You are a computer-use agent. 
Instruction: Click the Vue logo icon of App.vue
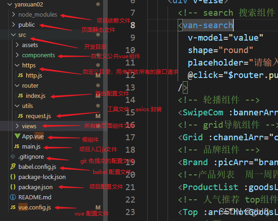point(17,136)
